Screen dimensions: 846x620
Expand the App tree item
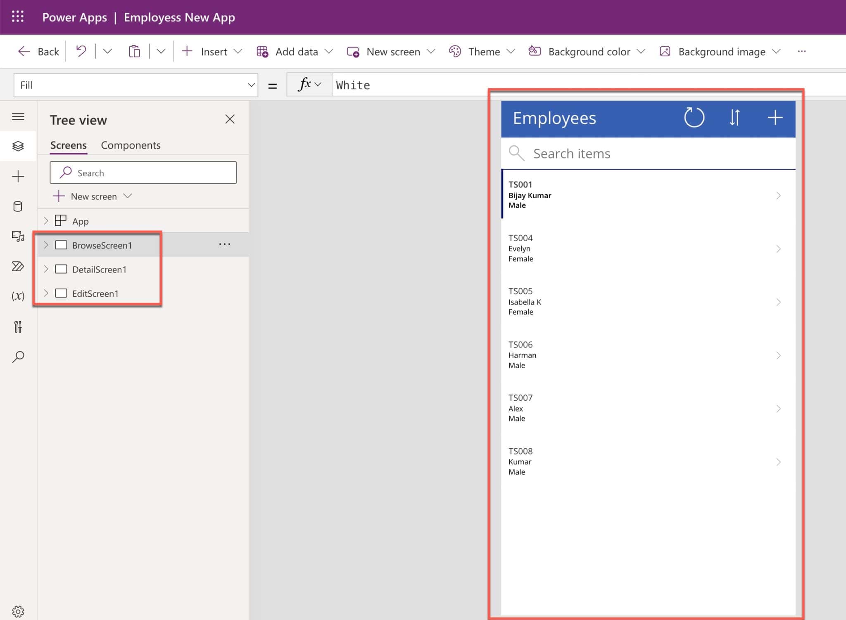46,221
